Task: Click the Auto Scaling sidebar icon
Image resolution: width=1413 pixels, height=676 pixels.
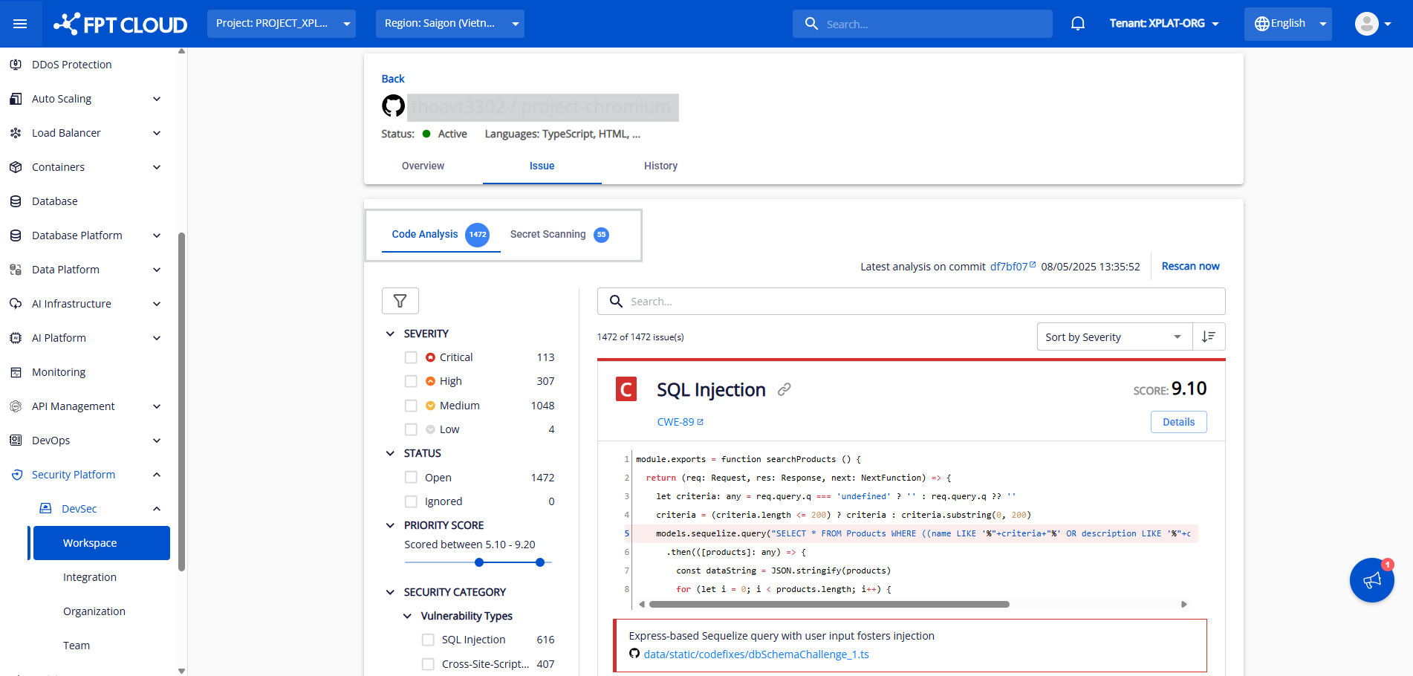Action: click(16, 99)
